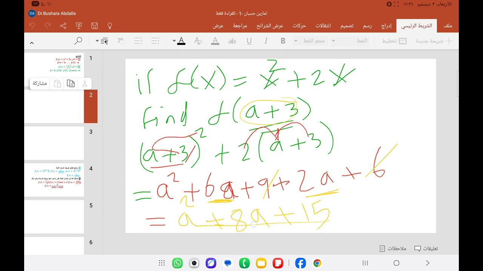Open the paragraph formatting icon
The image size is (483, 271).
pyautogui.click(x=105, y=41)
